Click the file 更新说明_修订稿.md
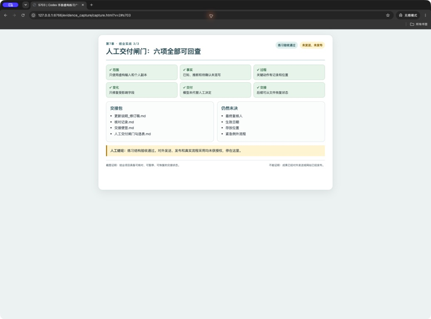This screenshot has width=431, height=319. click(x=130, y=116)
